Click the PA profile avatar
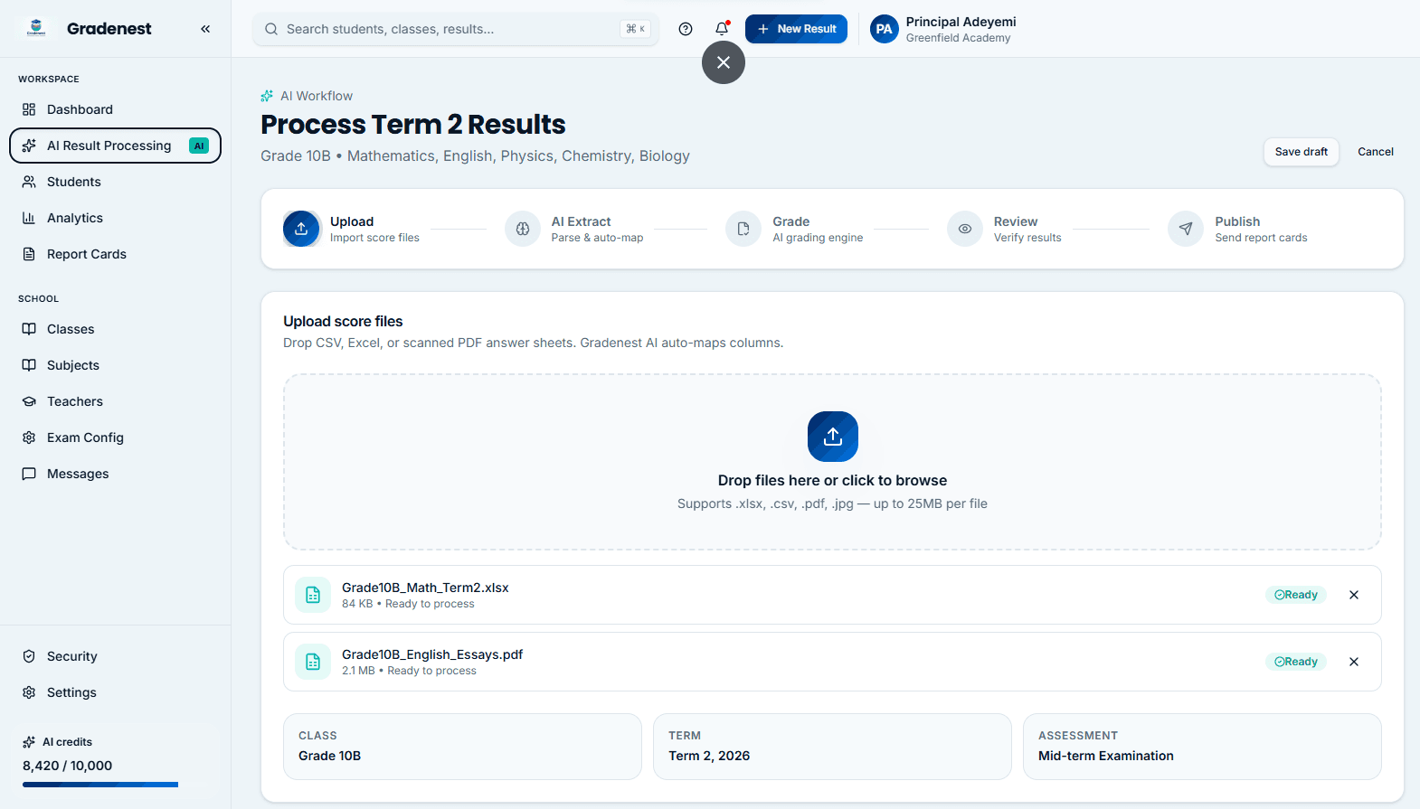This screenshot has height=809, width=1420. 885,29
